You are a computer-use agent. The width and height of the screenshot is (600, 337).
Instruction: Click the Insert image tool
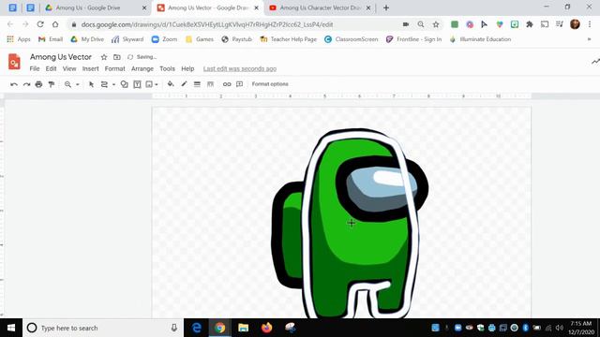tap(149, 84)
